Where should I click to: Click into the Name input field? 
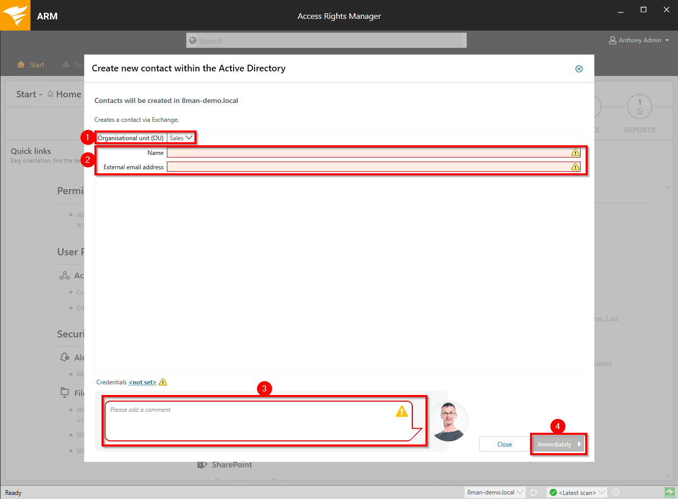click(x=367, y=152)
